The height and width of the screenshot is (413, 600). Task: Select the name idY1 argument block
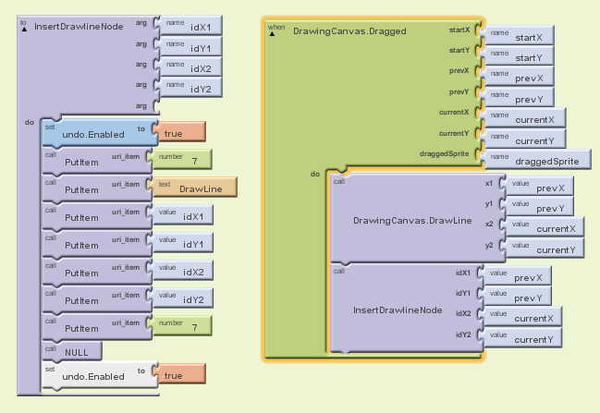(190, 46)
